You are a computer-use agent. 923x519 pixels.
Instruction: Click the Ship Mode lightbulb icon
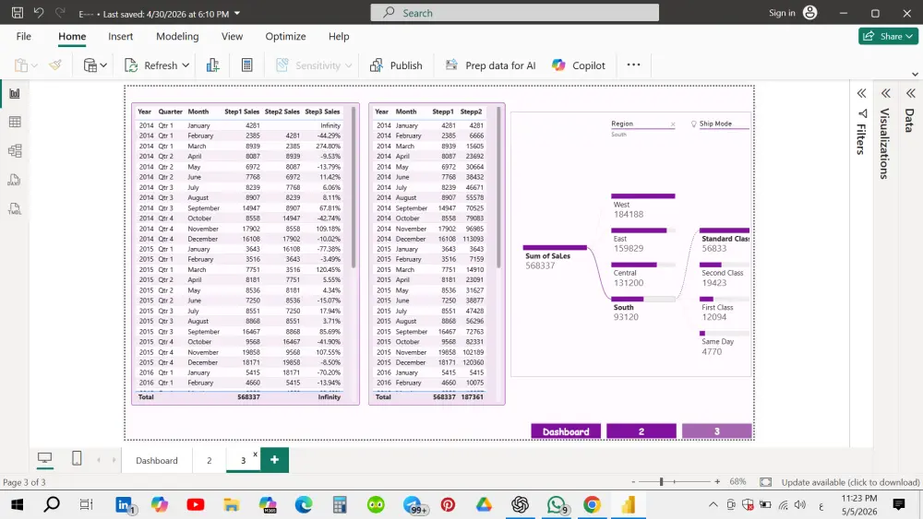[x=693, y=124]
